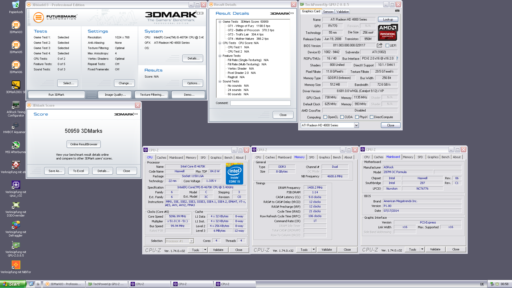Click the DE language indicator in taskbar
The height and width of the screenshot is (288, 512).
pos(482,284)
